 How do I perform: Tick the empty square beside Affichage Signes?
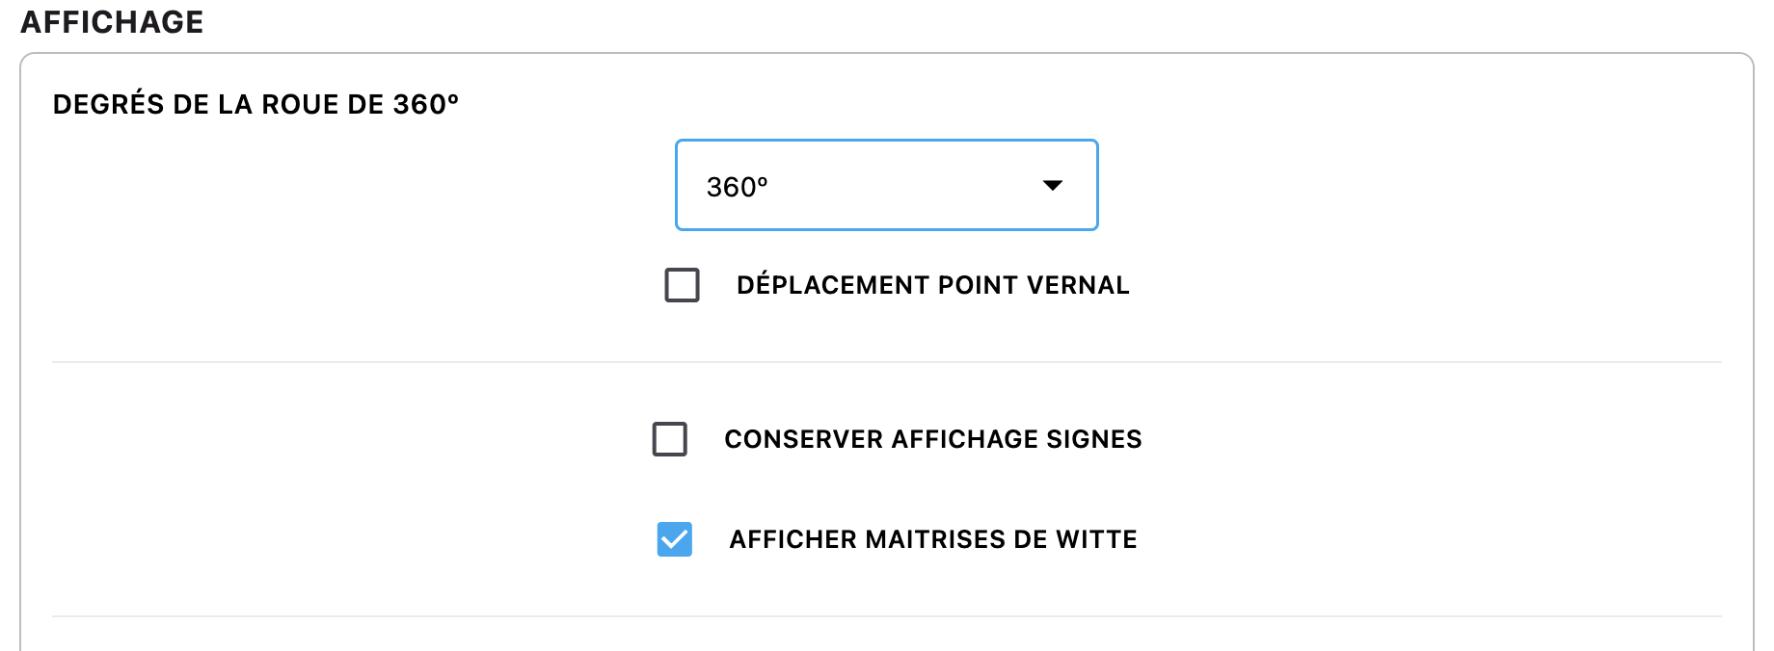coord(670,439)
